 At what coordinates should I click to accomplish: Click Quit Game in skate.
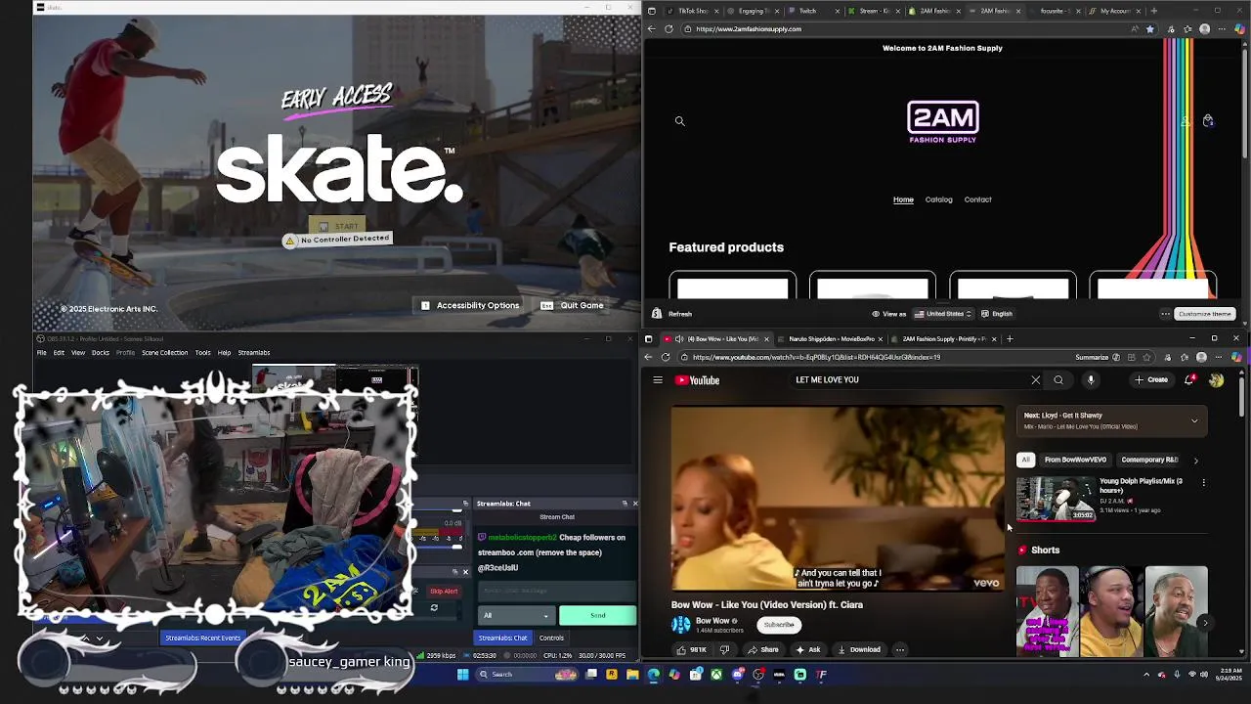tap(575, 306)
